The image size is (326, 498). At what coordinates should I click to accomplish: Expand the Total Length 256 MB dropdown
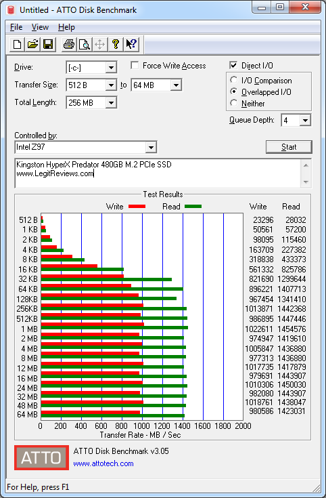click(x=112, y=102)
